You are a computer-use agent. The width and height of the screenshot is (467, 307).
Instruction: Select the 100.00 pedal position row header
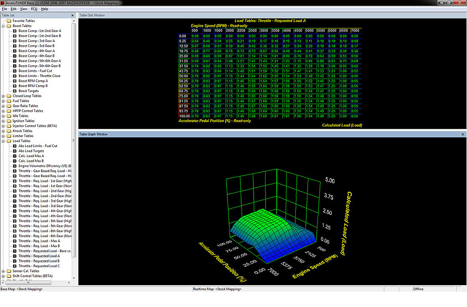click(184, 116)
